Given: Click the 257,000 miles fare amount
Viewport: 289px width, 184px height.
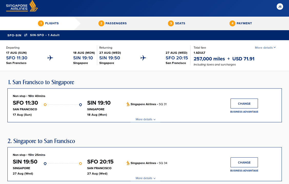Looking at the screenshot, I should point(209,59).
